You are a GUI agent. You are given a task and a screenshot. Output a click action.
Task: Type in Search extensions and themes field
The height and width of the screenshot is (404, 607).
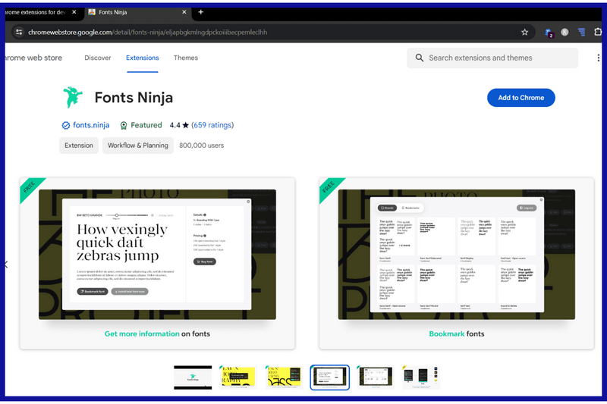coord(497,58)
